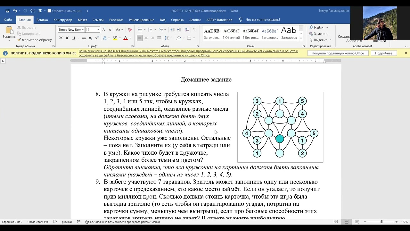This screenshot has width=410, height=231.
Task: Toggle subscript x₂ formatting
Action: [90, 38]
